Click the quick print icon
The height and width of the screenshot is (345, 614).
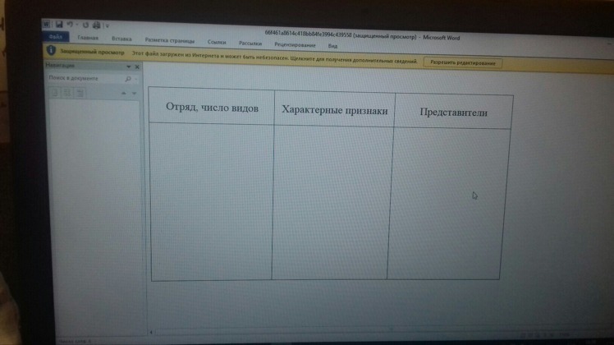(96, 25)
